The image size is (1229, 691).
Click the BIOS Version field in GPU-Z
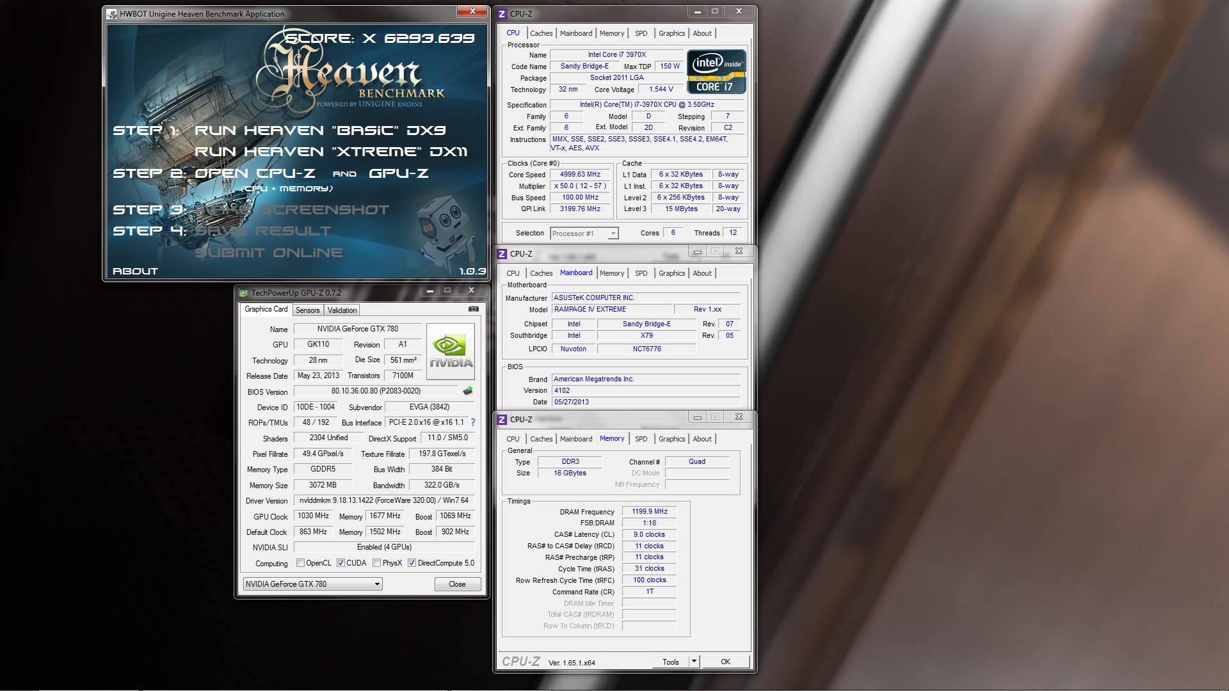coord(376,391)
